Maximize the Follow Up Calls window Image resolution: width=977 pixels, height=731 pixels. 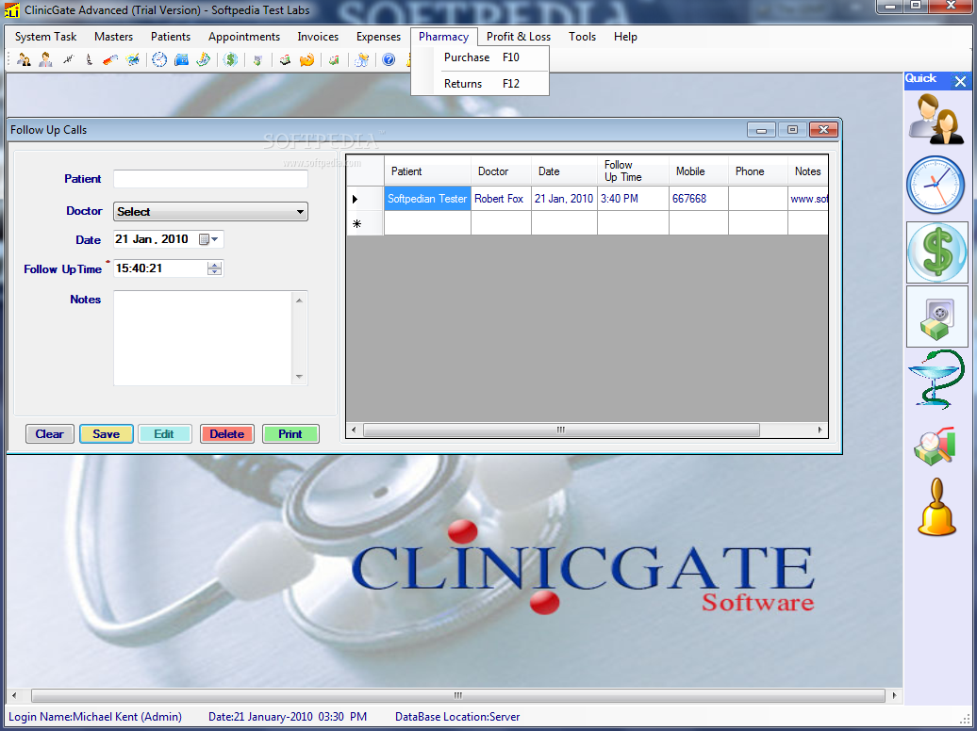[792, 129]
